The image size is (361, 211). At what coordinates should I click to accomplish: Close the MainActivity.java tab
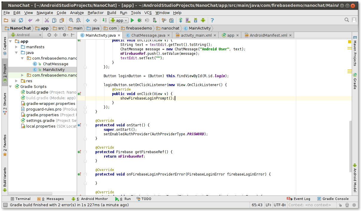pos(119,35)
